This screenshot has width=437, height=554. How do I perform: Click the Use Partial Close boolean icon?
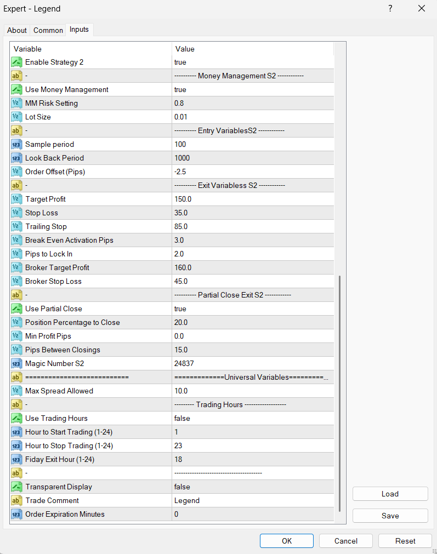coord(16,309)
